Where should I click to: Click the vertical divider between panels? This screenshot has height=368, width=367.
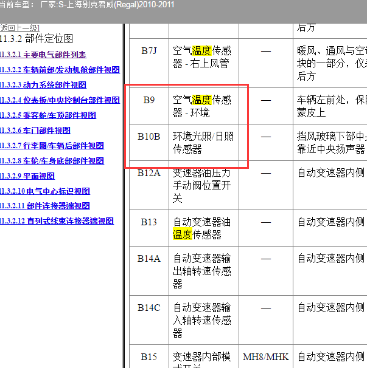tap(124, 196)
